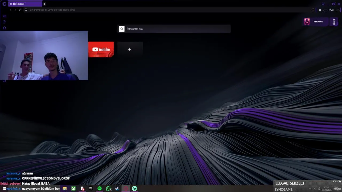342x192 pixels.
Task: Go forward with the forward arrow
Action: pos(15,10)
